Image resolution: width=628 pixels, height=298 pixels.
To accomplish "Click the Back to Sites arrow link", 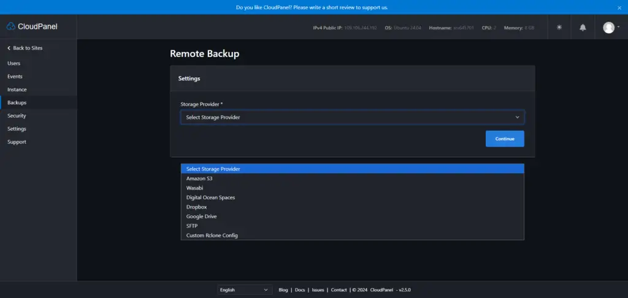I will click(x=25, y=48).
